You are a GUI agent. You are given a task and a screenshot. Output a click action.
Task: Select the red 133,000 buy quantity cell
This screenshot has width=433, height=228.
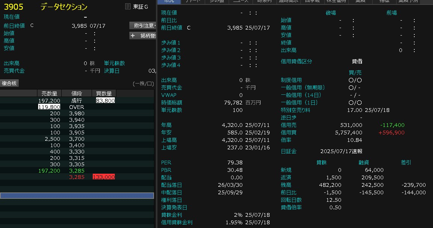coord(104,177)
